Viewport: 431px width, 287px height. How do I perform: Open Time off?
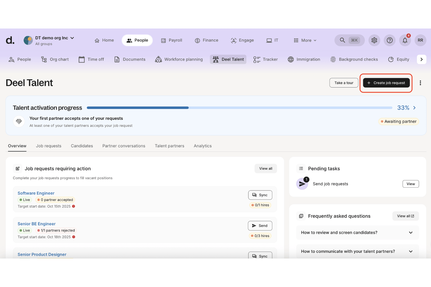(x=91, y=59)
